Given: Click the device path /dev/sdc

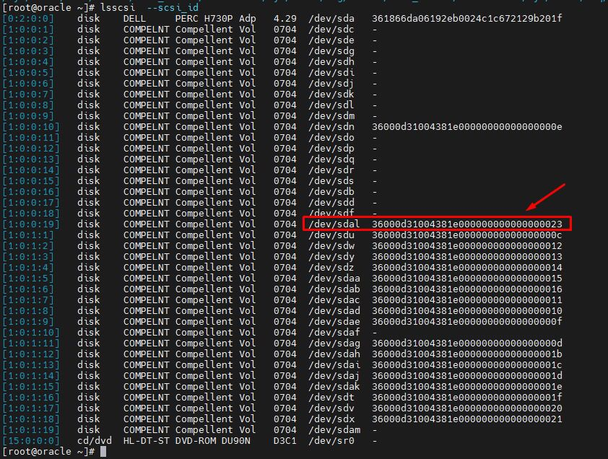Looking at the screenshot, I should coord(331,29).
